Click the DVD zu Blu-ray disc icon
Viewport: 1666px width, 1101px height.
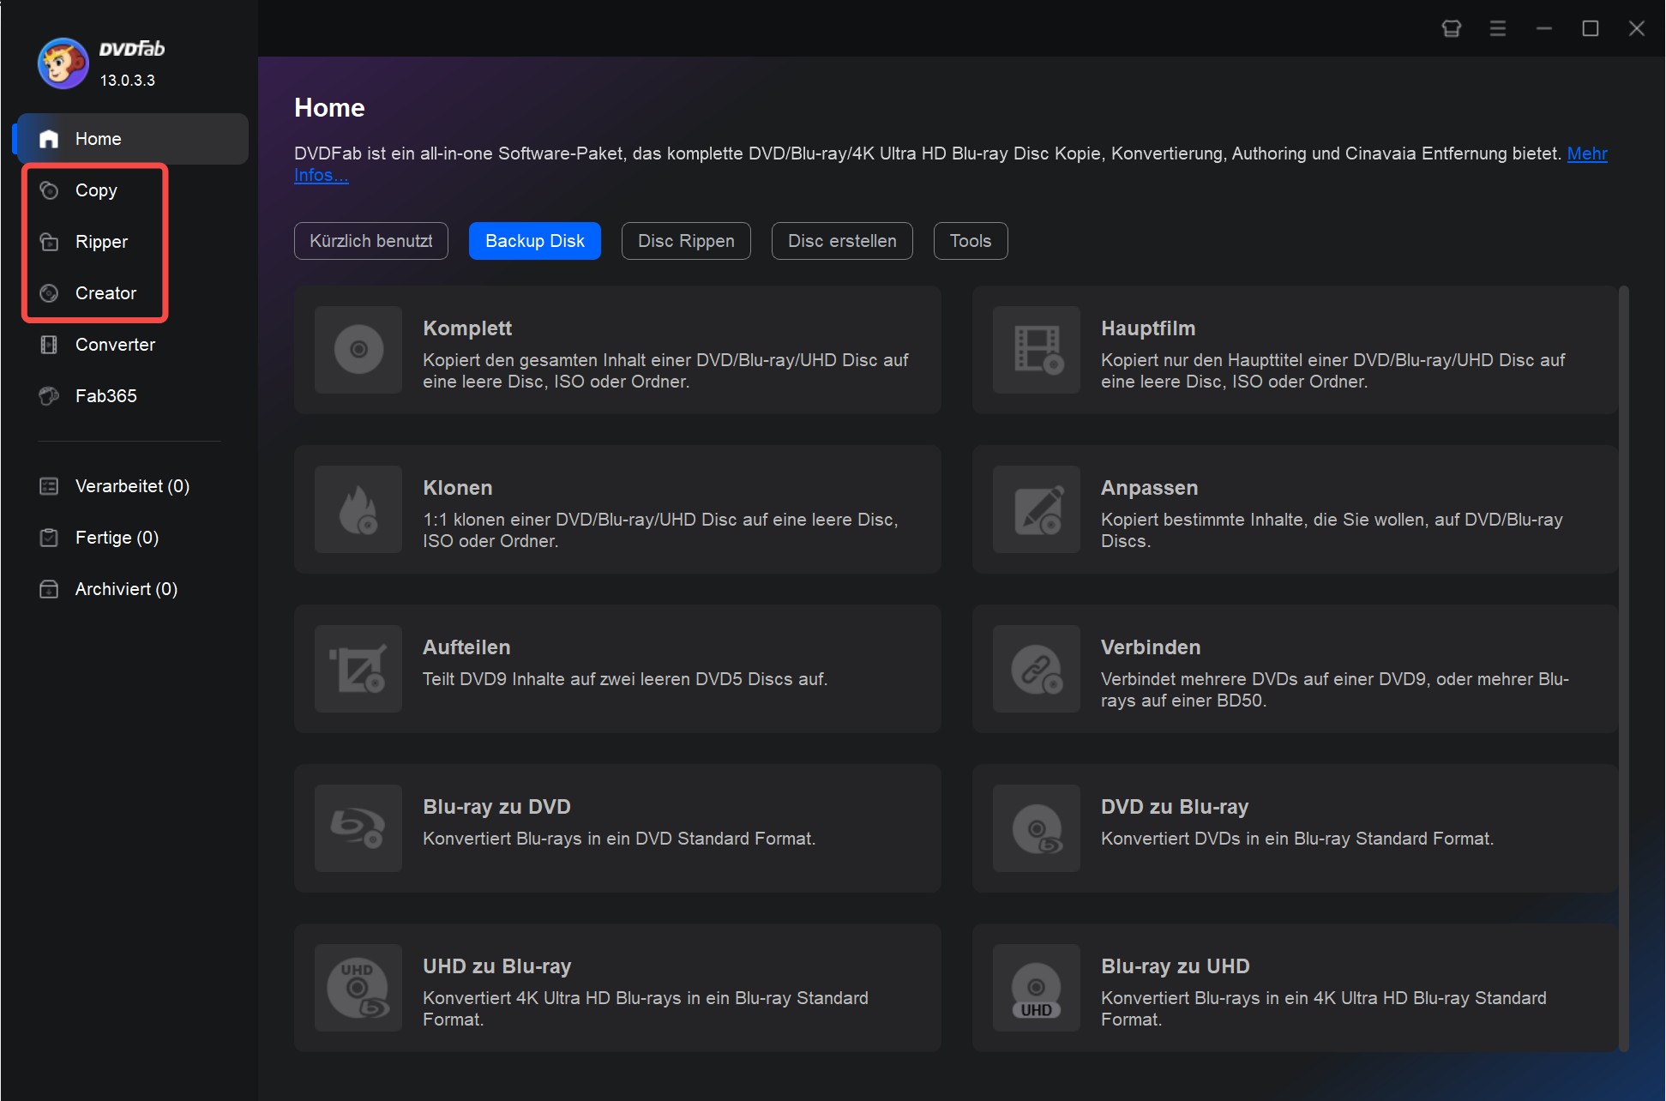[1037, 828]
